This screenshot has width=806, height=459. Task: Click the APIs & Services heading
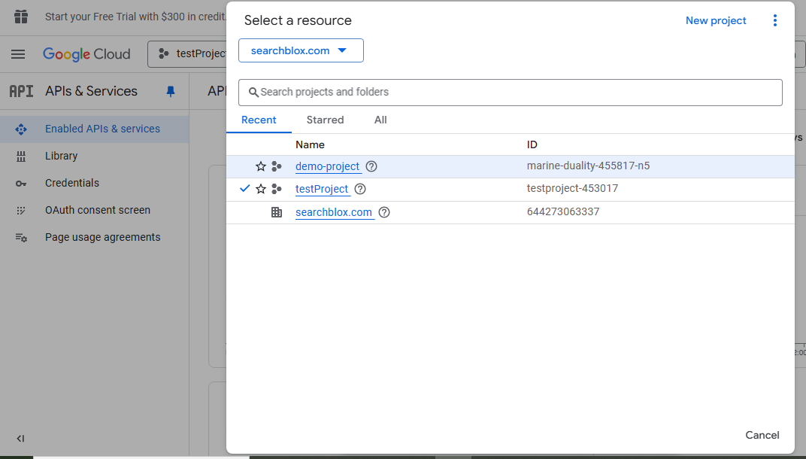[91, 91]
